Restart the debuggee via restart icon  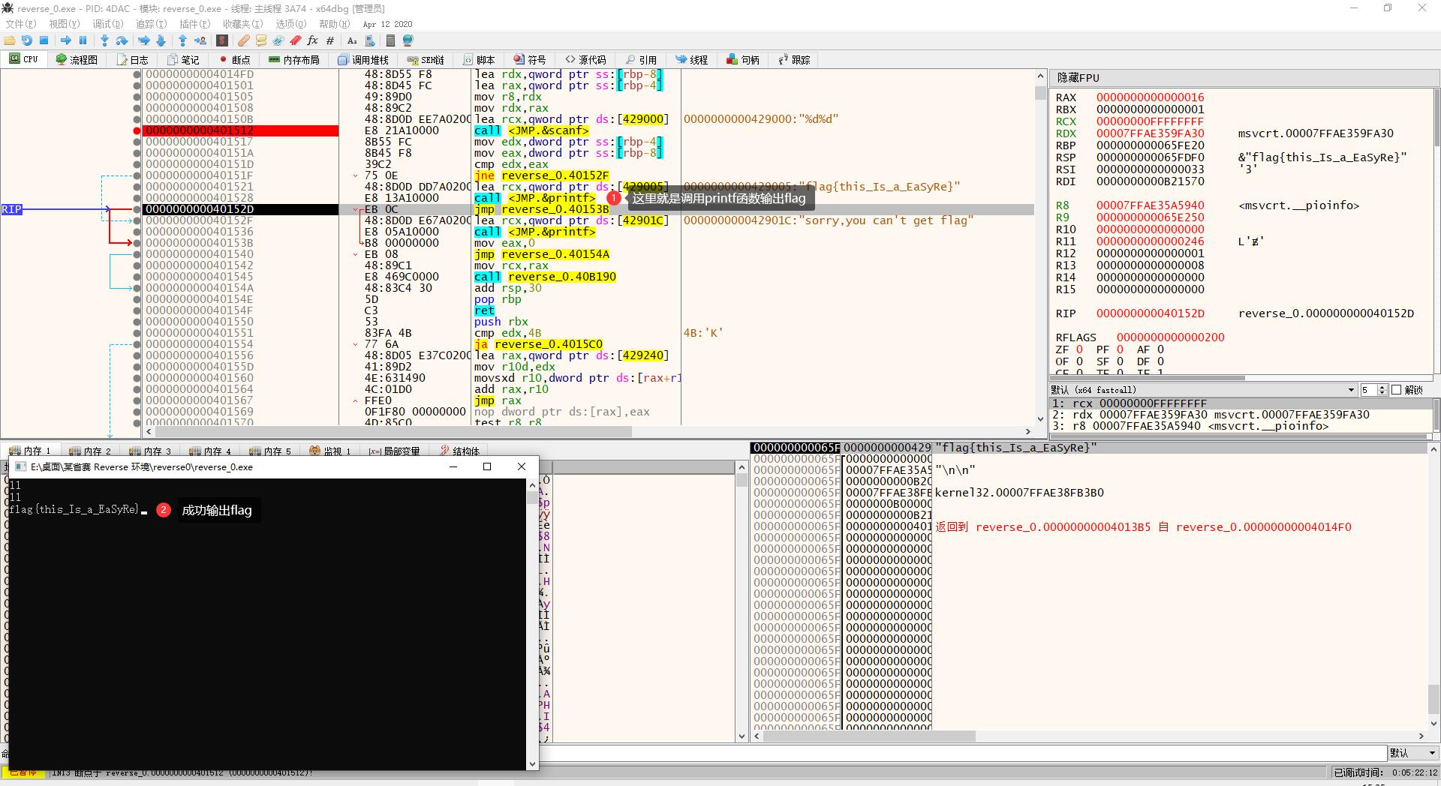tap(27, 40)
